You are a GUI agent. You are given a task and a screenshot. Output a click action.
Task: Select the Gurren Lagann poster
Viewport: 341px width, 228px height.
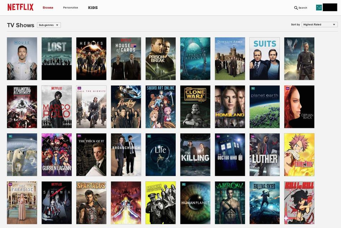[57, 155]
